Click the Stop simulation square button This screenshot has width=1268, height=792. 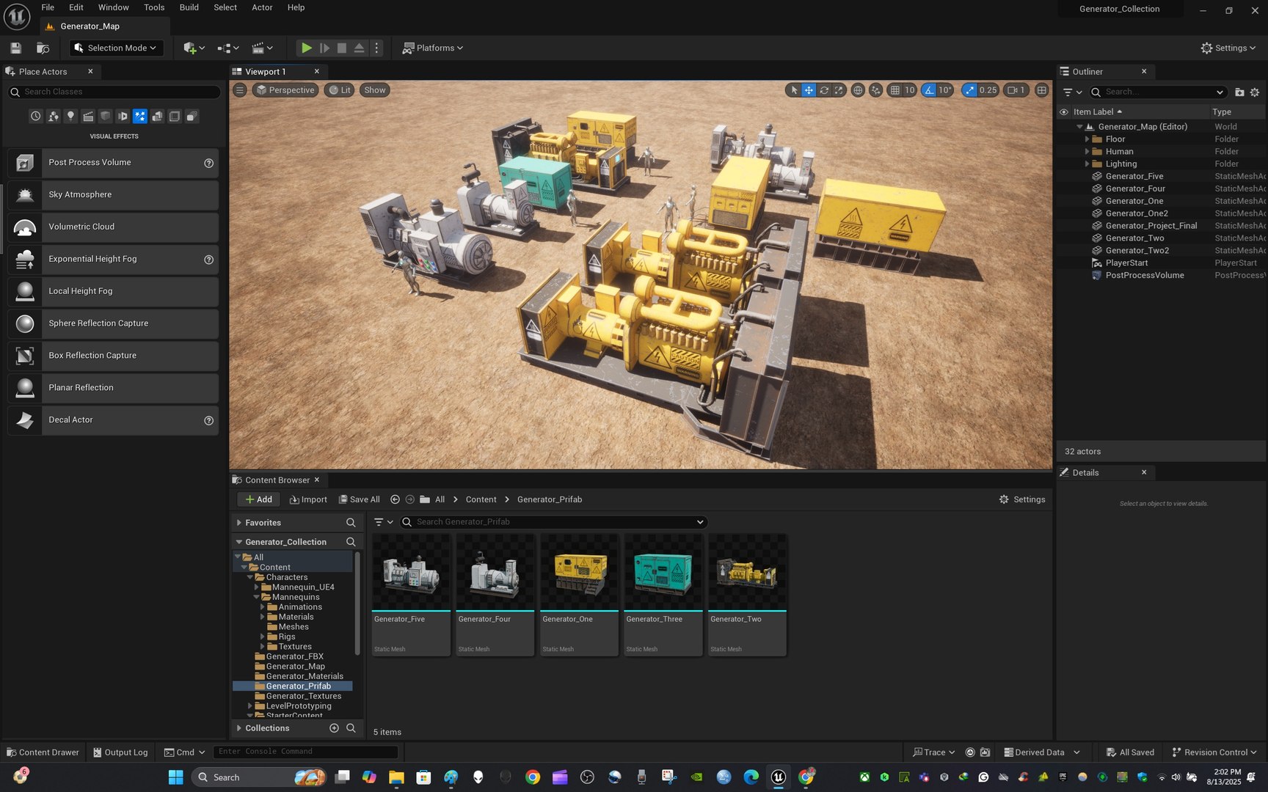[x=342, y=48]
